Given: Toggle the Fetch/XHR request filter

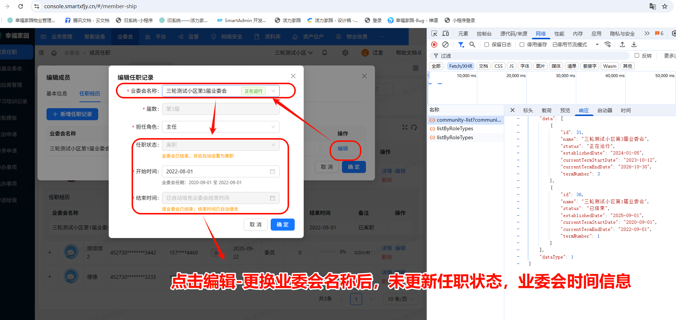Looking at the screenshot, I should coord(461,66).
